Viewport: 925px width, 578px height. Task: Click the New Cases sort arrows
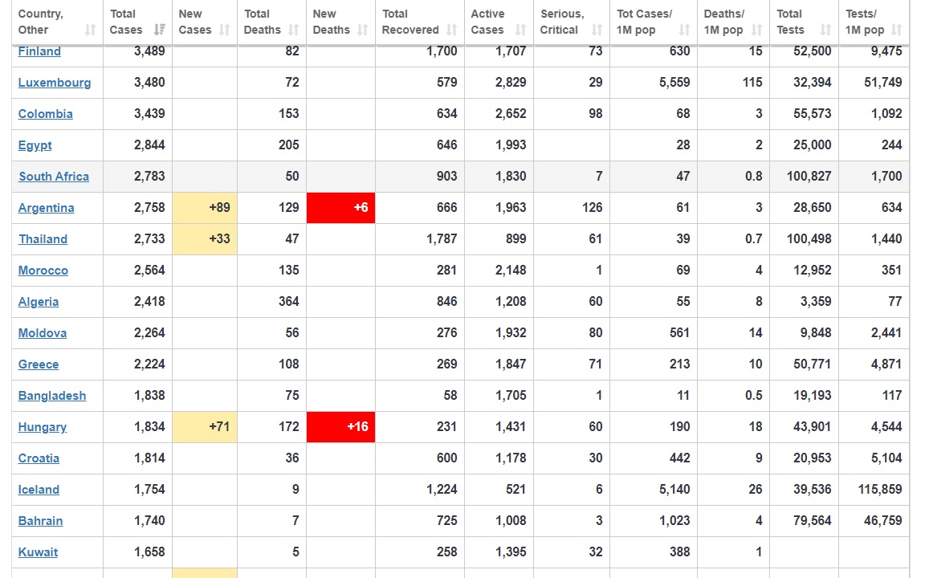pos(224,30)
